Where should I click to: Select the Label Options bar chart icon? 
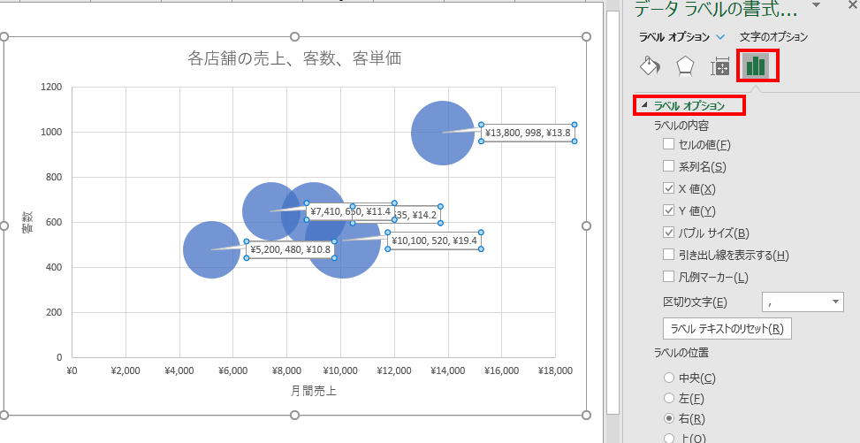[755, 65]
